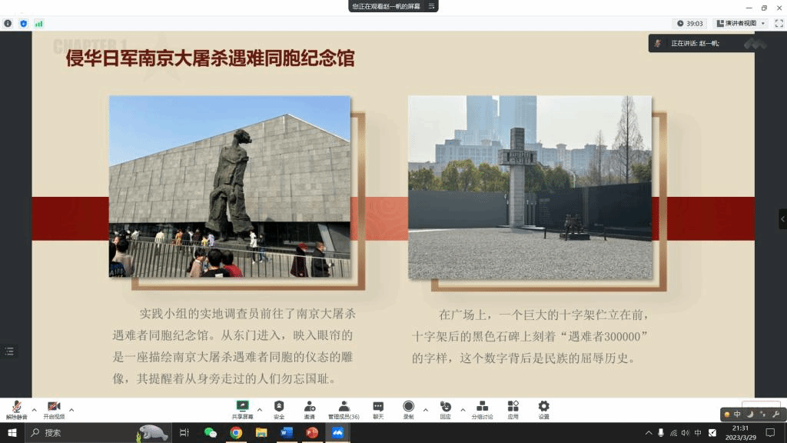Screen dimensions: 787x443
Task: Expand audio options arrow beside microphone
Action: tap(34, 409)
